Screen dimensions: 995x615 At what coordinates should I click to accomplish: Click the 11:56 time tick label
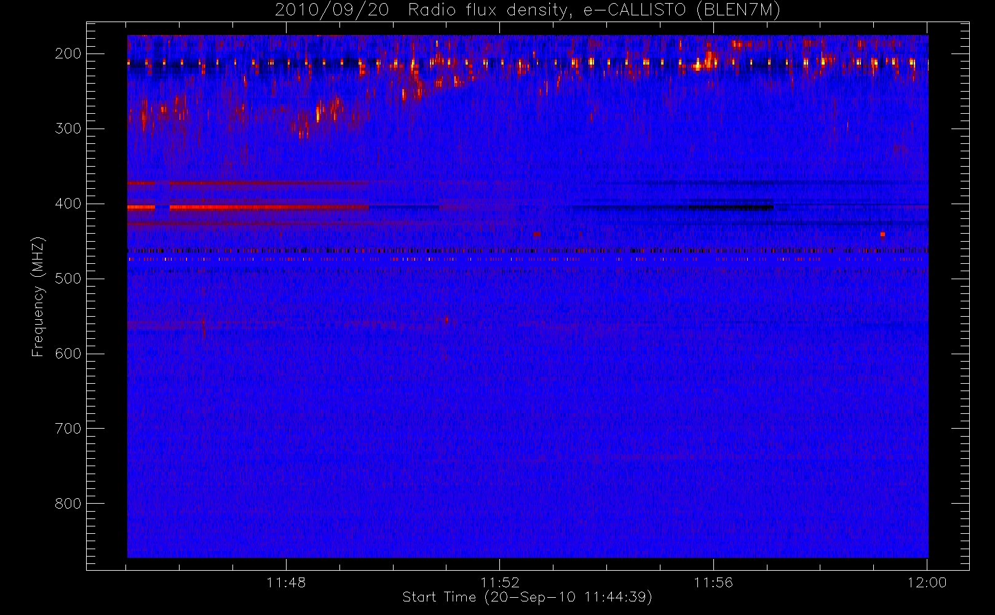pos(713,582)
